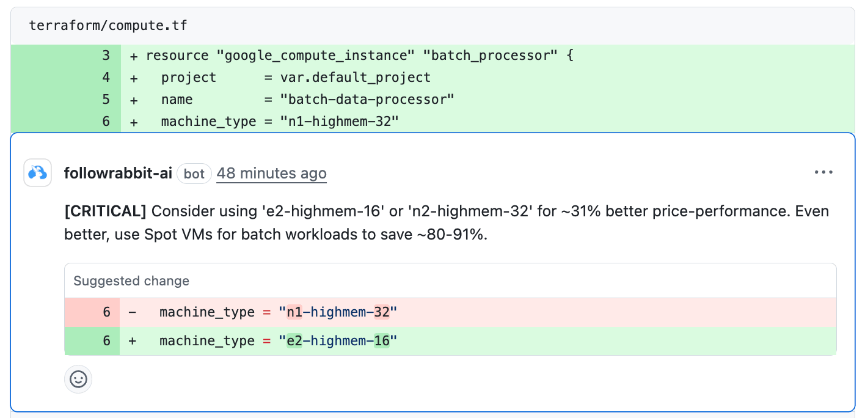Image resolution: width=865 pixels, height=418 pixels.
Task: Click the terraform/compute.tf file name header
Action: 108,26
